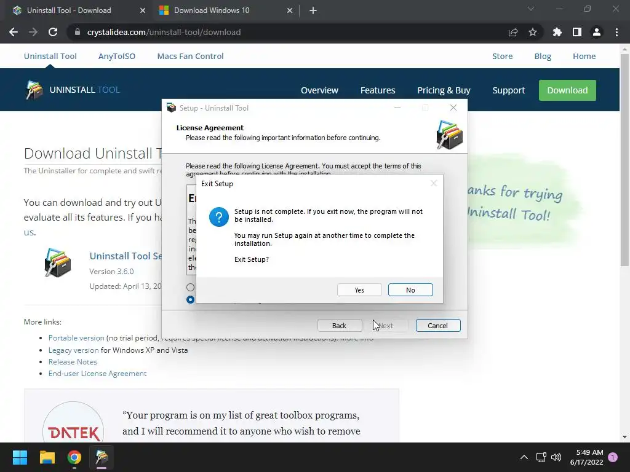Open File Explorer from the taskbar
630x472 pixels.
click(x=47, y=457)
